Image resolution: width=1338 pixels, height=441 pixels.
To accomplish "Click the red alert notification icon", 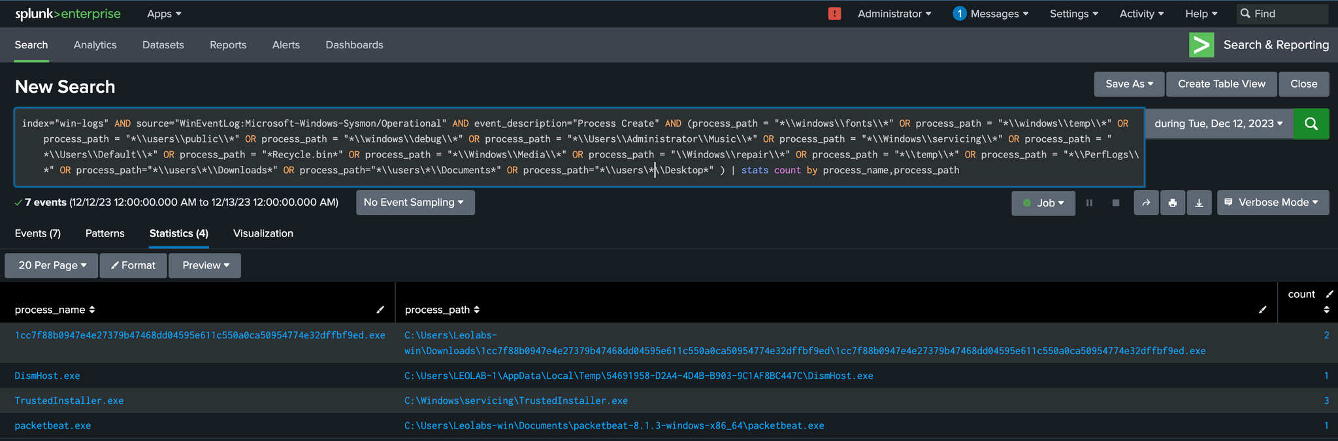I will 834,14.
